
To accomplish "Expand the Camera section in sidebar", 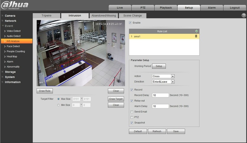I will tap(10, 16).
